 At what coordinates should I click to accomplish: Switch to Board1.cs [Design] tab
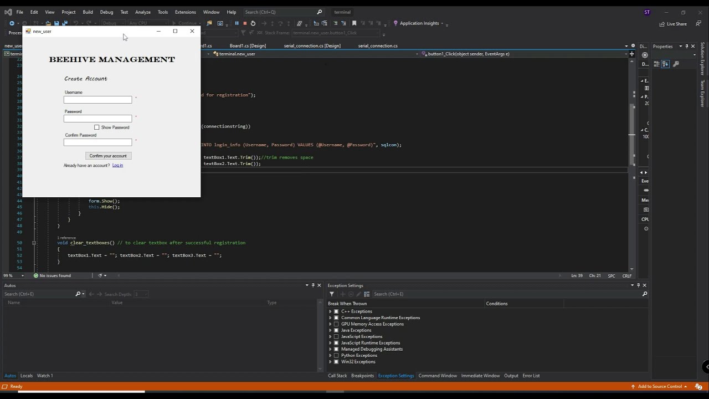pyautogui.click(x=248, y=46)
